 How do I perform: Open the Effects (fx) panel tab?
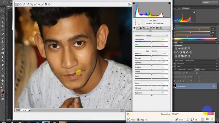tap(154, 28)
